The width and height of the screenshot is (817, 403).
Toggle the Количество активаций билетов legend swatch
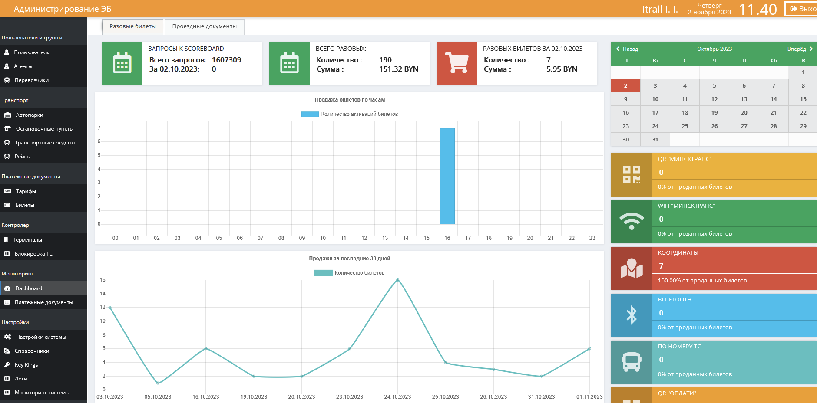310,114
